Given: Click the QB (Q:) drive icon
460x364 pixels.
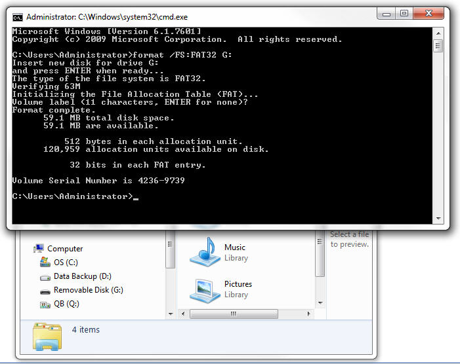Looking at the screenshot, I should coord(45,305).
